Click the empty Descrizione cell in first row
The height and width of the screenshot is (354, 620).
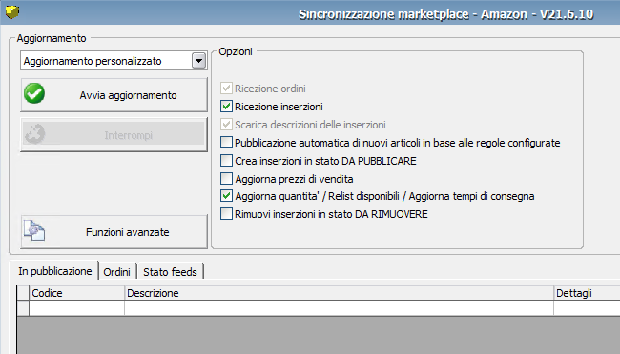pos(339,307)
